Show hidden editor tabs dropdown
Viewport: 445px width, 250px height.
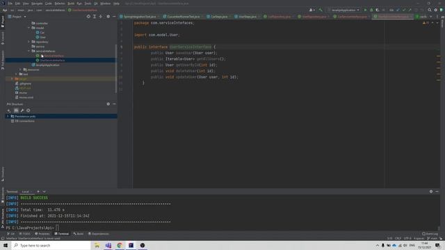pyautogui.click(x=431, y=17)
